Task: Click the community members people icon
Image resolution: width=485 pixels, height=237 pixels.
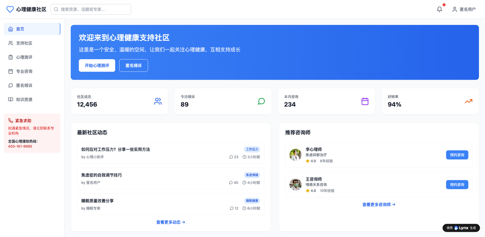Action: 158,101
